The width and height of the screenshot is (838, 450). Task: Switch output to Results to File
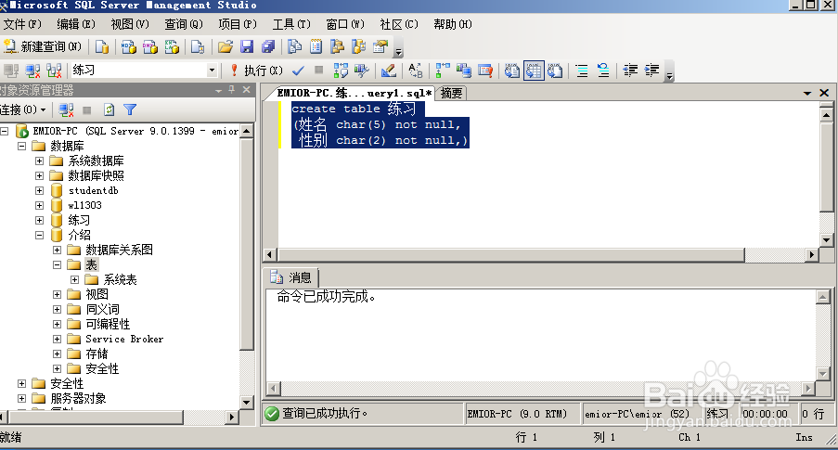[555, 71]
